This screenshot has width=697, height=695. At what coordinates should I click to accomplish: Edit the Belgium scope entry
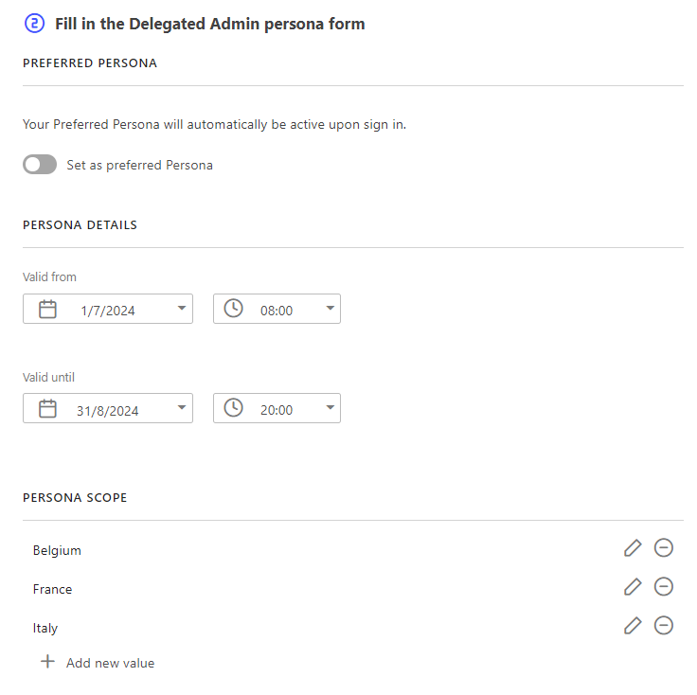[633, 548]
